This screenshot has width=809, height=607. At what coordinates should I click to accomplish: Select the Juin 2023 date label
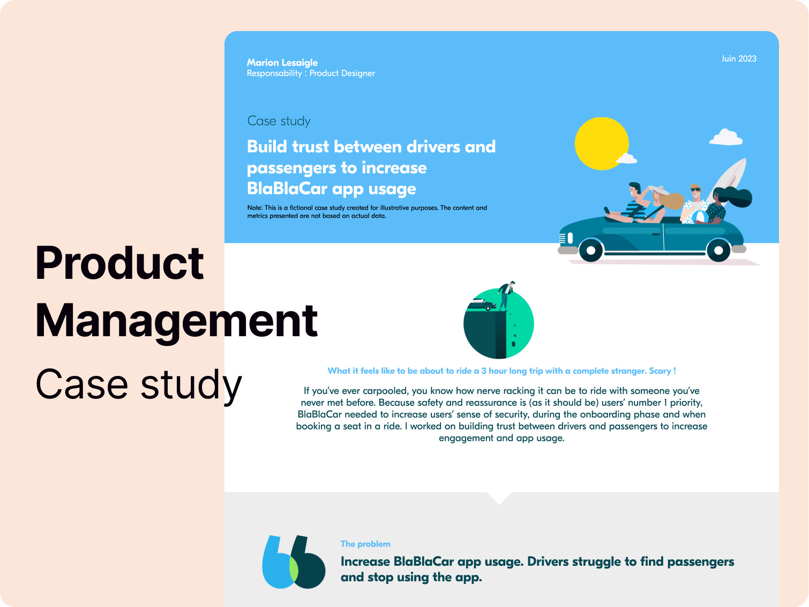point(739,59)
